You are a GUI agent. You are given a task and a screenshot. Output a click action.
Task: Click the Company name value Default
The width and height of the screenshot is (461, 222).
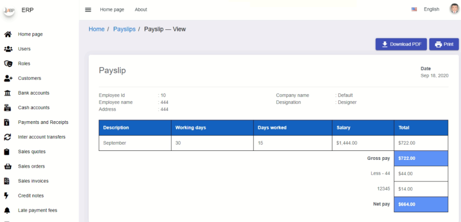point(345,95)
